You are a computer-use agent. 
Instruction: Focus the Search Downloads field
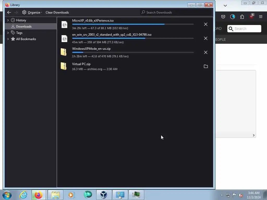[176, 12]
